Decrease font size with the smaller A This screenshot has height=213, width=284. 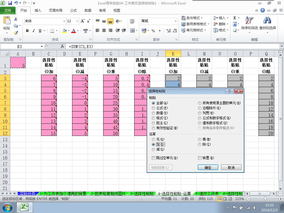88,21
